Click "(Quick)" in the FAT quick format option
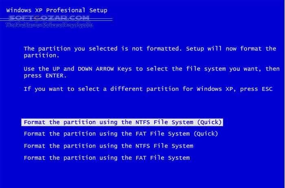This screenshot has width=285, height=188. coord(205,134)
